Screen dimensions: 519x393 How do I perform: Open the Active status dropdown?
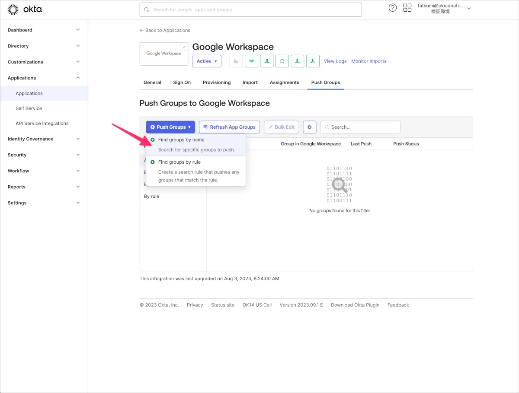click(207, 61)
